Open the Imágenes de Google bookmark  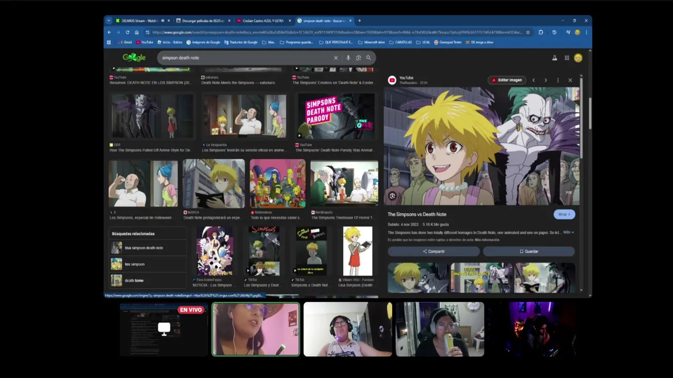tap(203, 42)
